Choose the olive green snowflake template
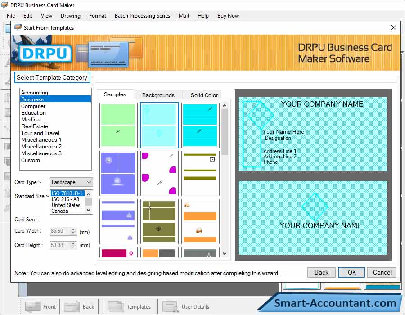Screen dimensions: 405x315 point(159,221)
